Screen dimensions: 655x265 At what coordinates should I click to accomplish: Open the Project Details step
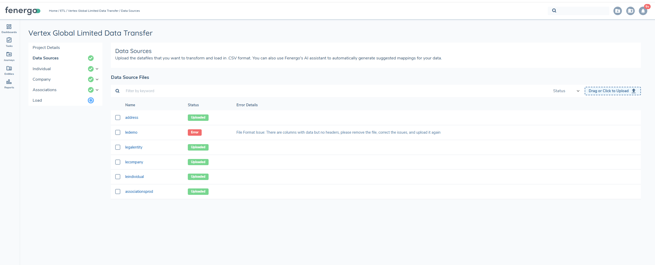(x=46, y=48)
